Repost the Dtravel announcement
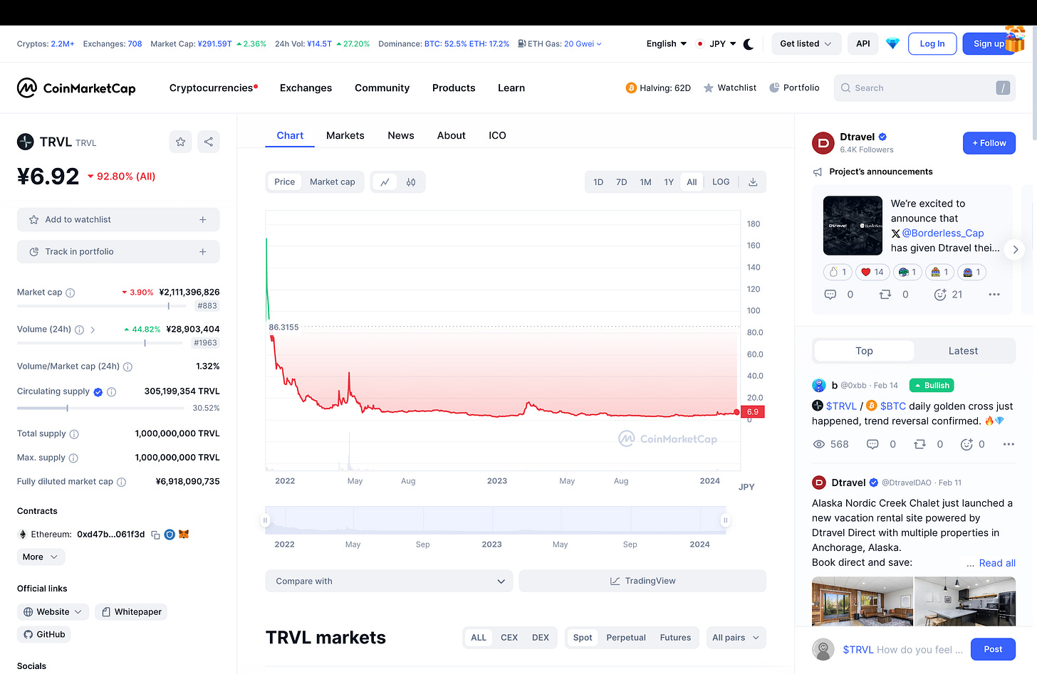 (885, 295)
